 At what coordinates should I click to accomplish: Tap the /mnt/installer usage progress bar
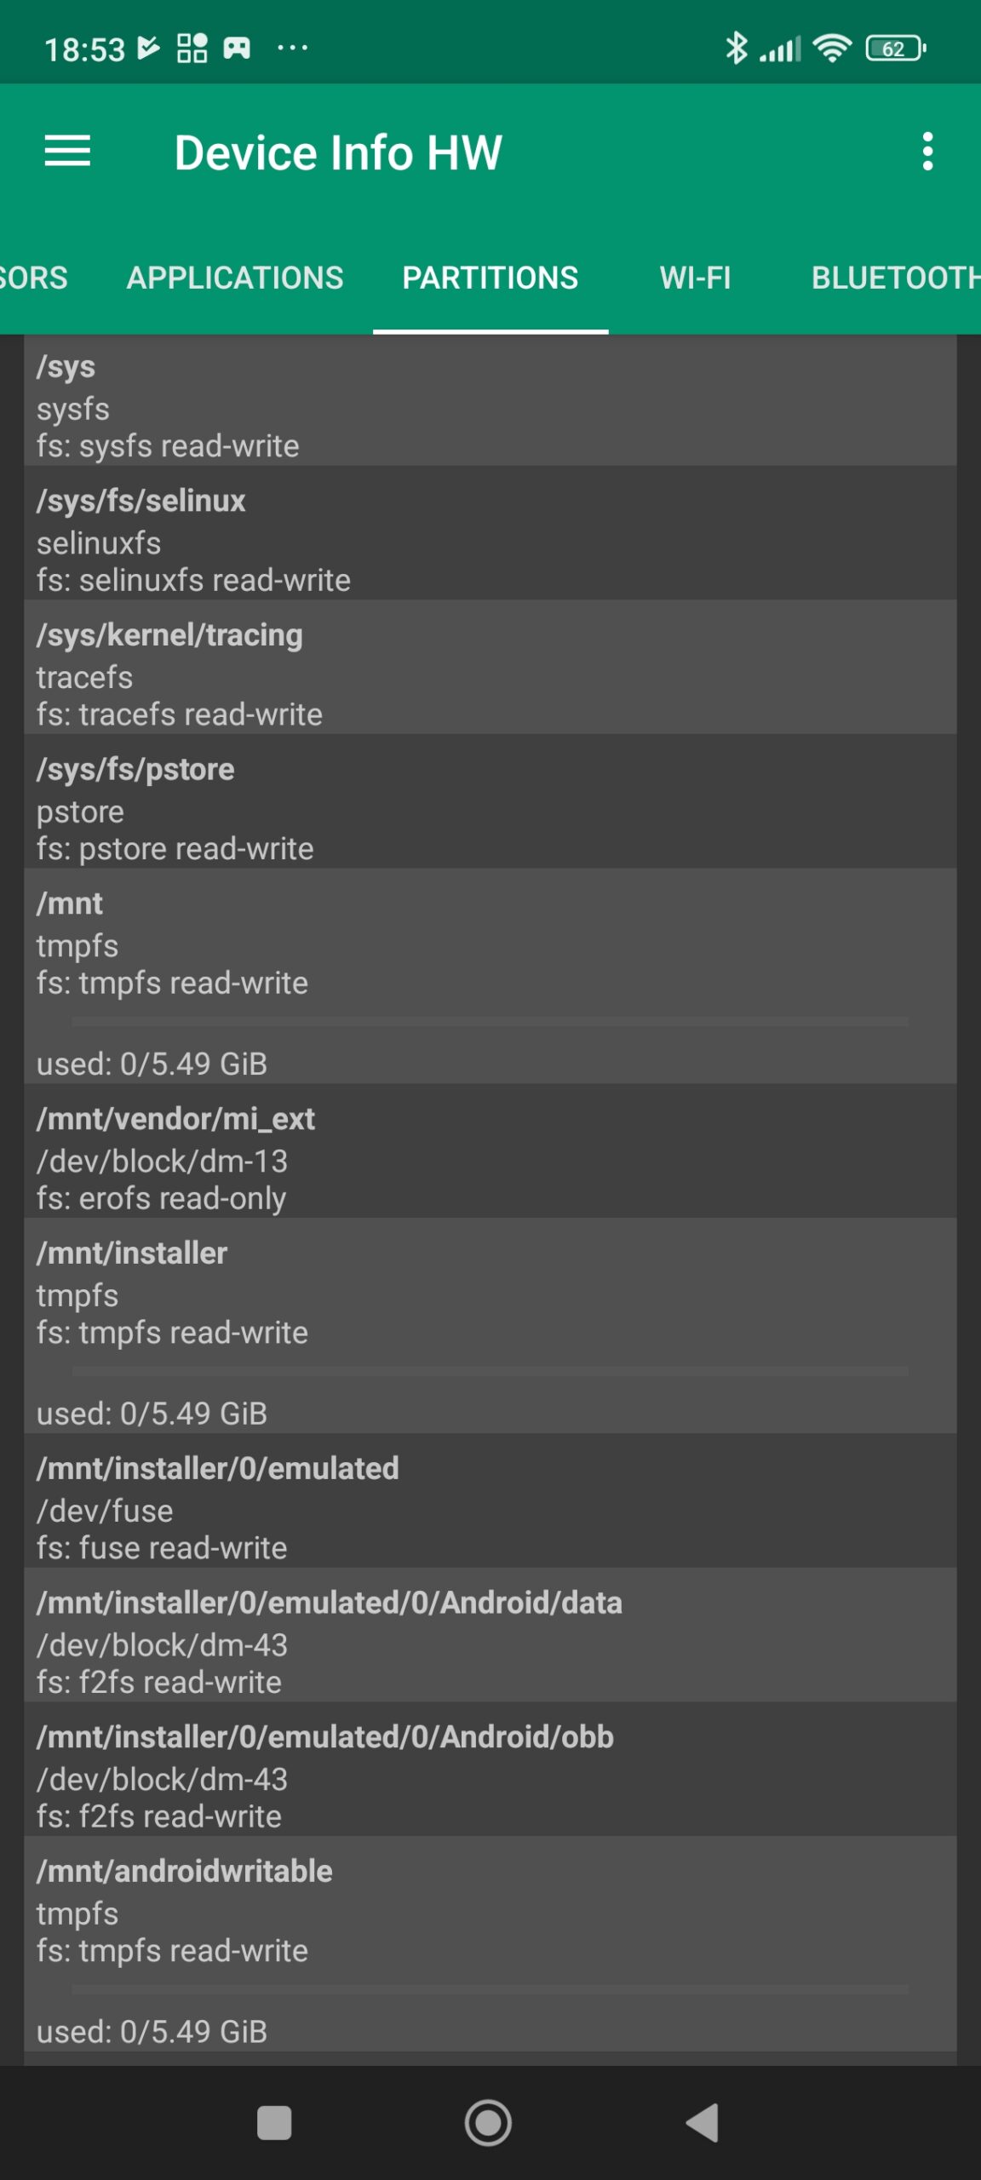coord(490,1371)
